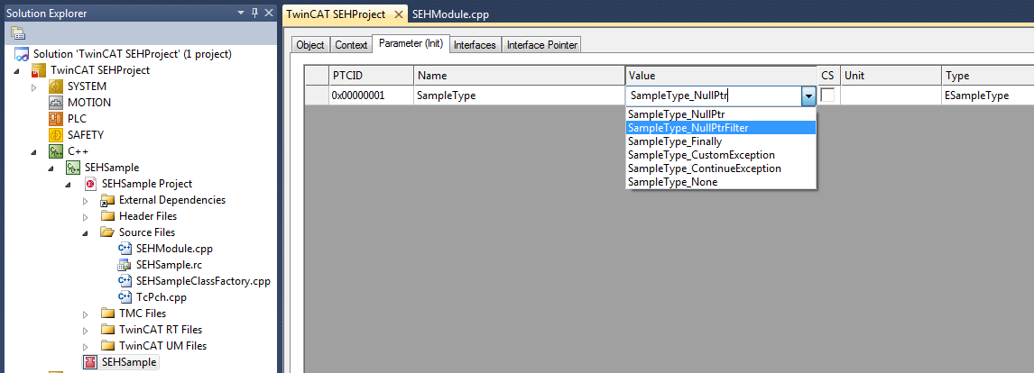1034x373 pixels.
Task: Toggle the CS checkbox for SampleType
Action: click(827, 95)
